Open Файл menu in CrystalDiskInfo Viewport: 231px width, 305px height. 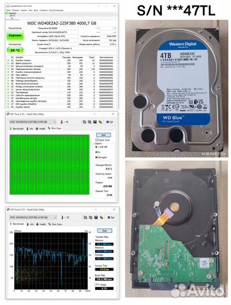click(8, 10)
